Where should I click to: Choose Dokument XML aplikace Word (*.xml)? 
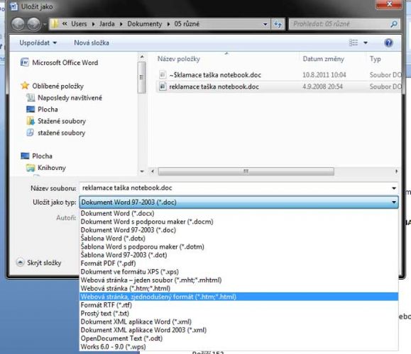[239, 321]
